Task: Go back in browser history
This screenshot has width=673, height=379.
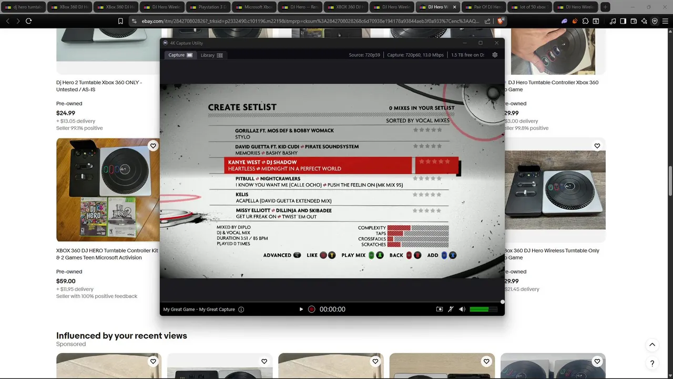Action: pos(8,21)
